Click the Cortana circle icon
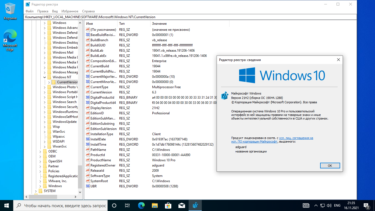 [x=114, y=205]
